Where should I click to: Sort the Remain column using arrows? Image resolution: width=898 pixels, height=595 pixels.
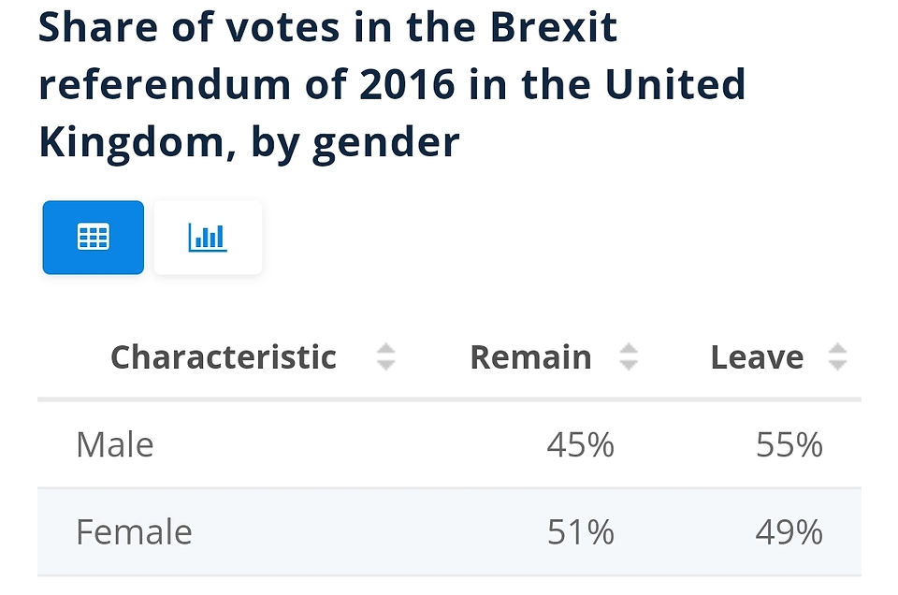(629, 356)
